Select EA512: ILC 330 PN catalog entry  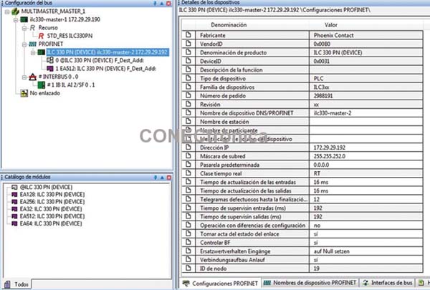[49, 216]
